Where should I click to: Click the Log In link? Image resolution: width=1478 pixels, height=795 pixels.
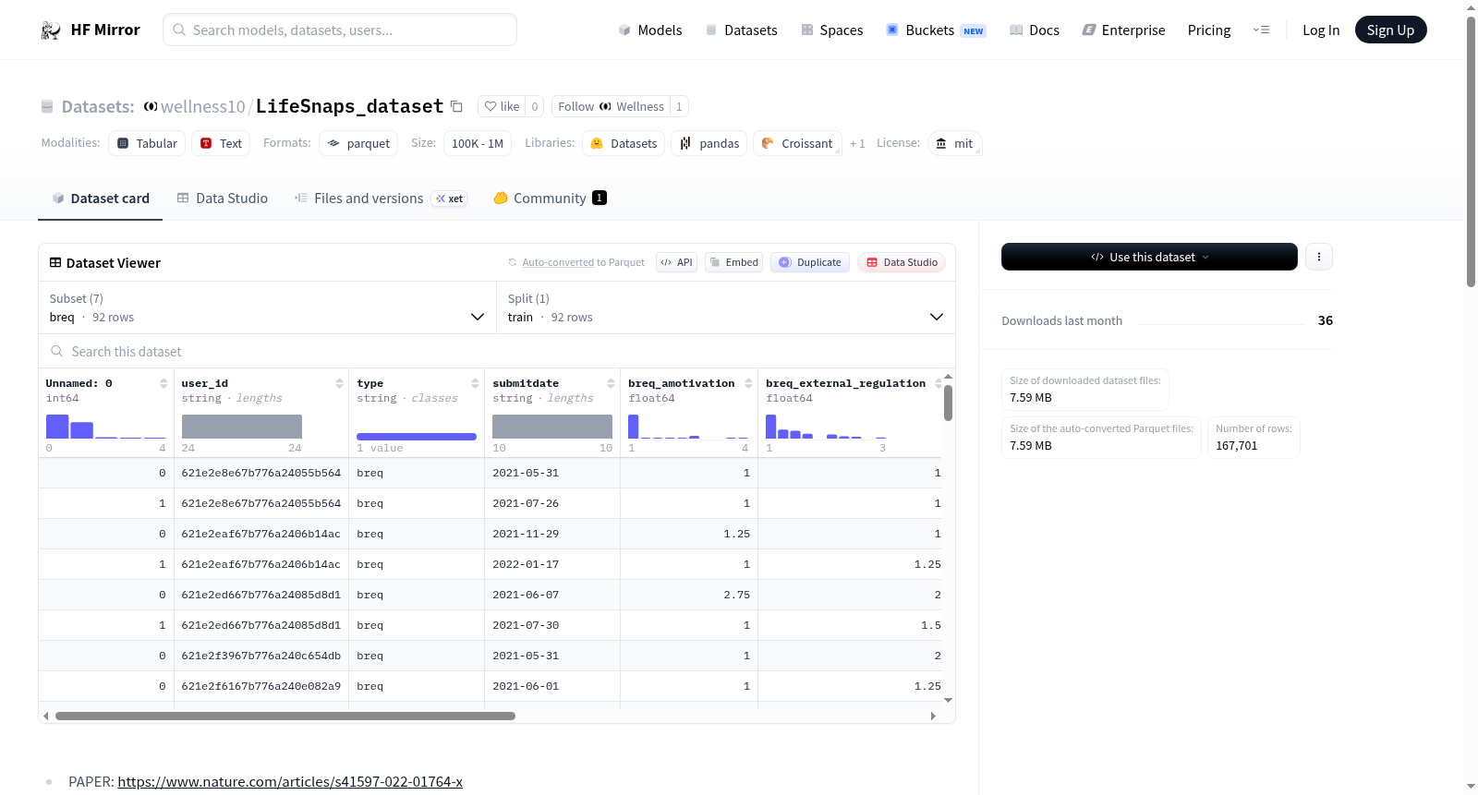coord(1321,30)
